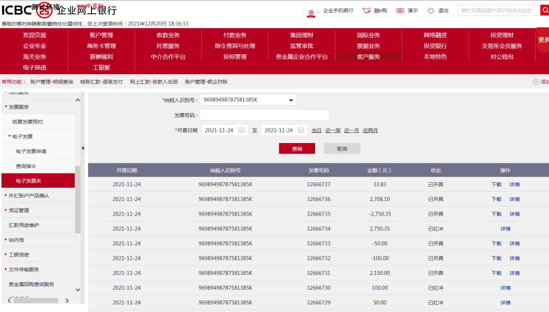Viewport: 549px width, 312px height.
Task: Log out using the 退出 power icon
Action: tap(432, 10)
